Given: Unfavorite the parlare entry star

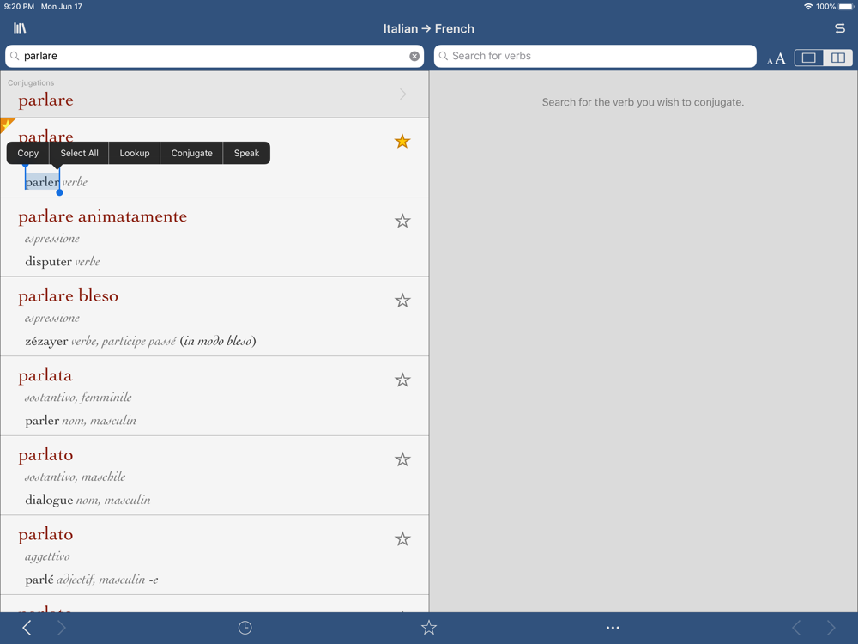Looking at the screenshot, I should point(402,142).
